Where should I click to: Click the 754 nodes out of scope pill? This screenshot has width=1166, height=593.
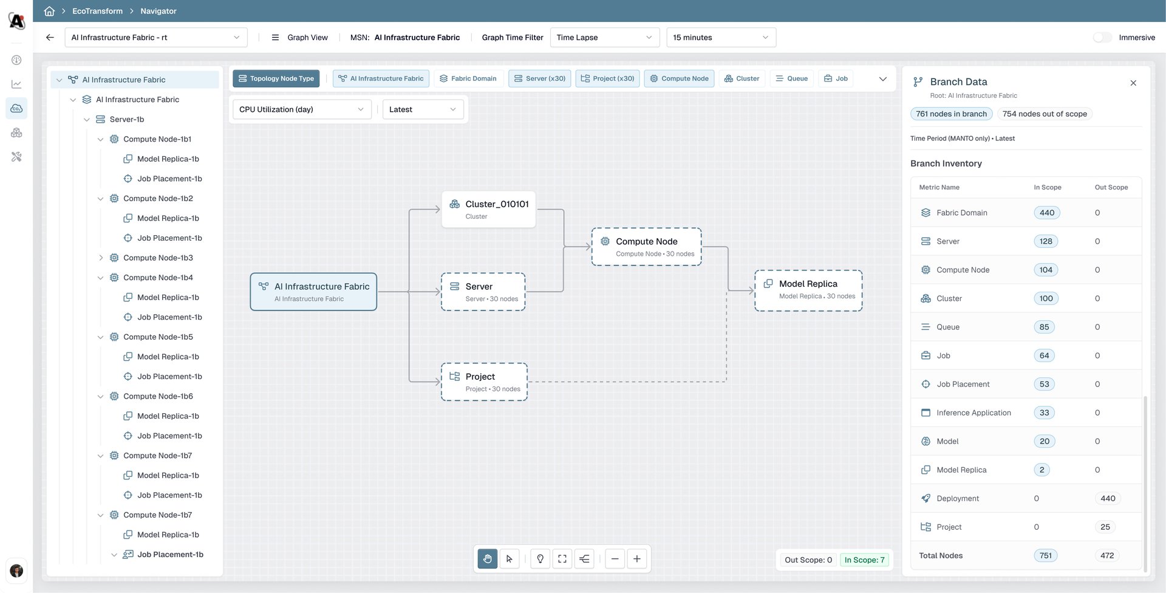point(1045,114)
